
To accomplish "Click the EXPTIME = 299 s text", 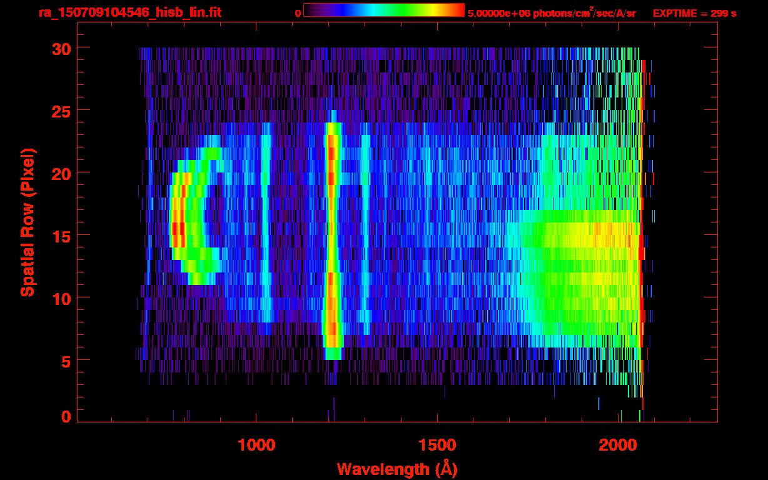I will click(694, 13).
